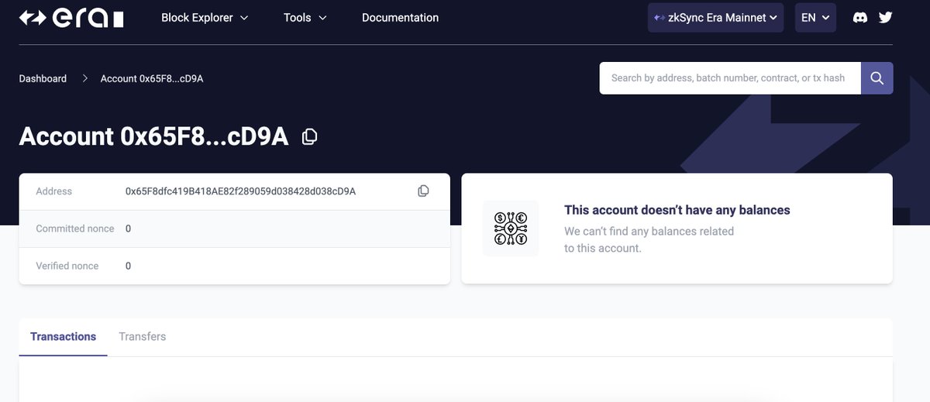Screen dimensions: 930x402
Task: Click the Address row label
Action: click(x=54, y=191)
